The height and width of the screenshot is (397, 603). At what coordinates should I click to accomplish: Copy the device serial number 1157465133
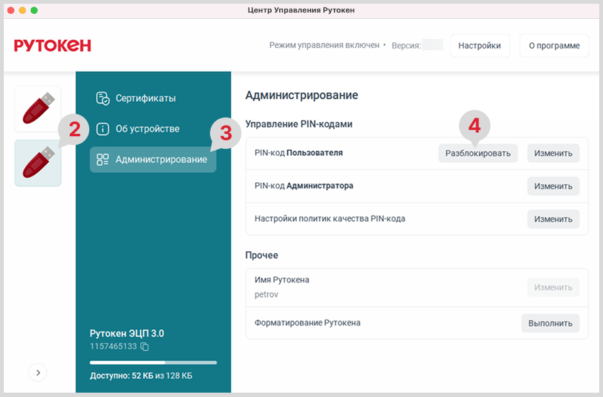(145, 347)
